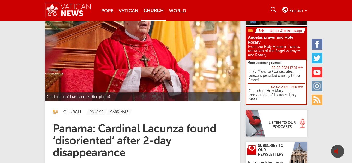Click the Vatican News logo
This screenshot has height=163, width=352.
pos(68,10)
